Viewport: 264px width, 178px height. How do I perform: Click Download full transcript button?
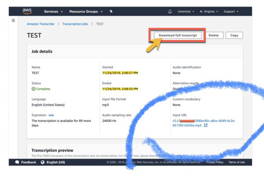(178, 35)
